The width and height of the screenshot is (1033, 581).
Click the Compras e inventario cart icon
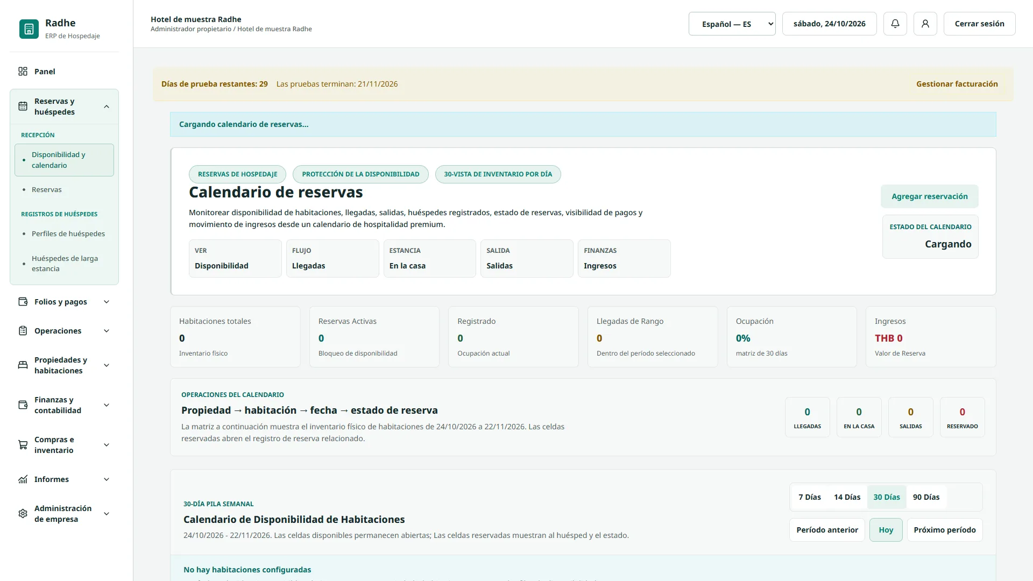coord(23,445)
